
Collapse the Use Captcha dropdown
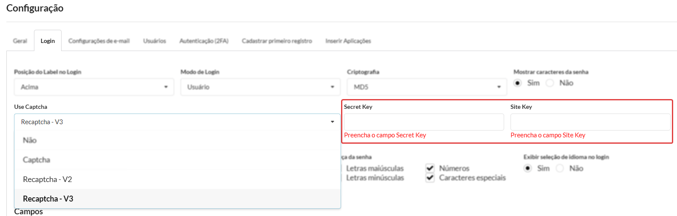(177, 122)
